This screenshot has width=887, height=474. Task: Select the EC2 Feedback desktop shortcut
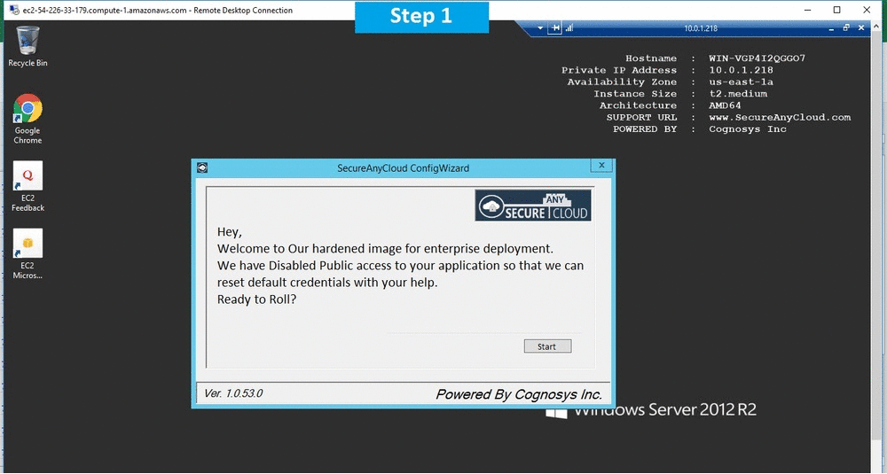pyautogui.click(x=27, y=177)
